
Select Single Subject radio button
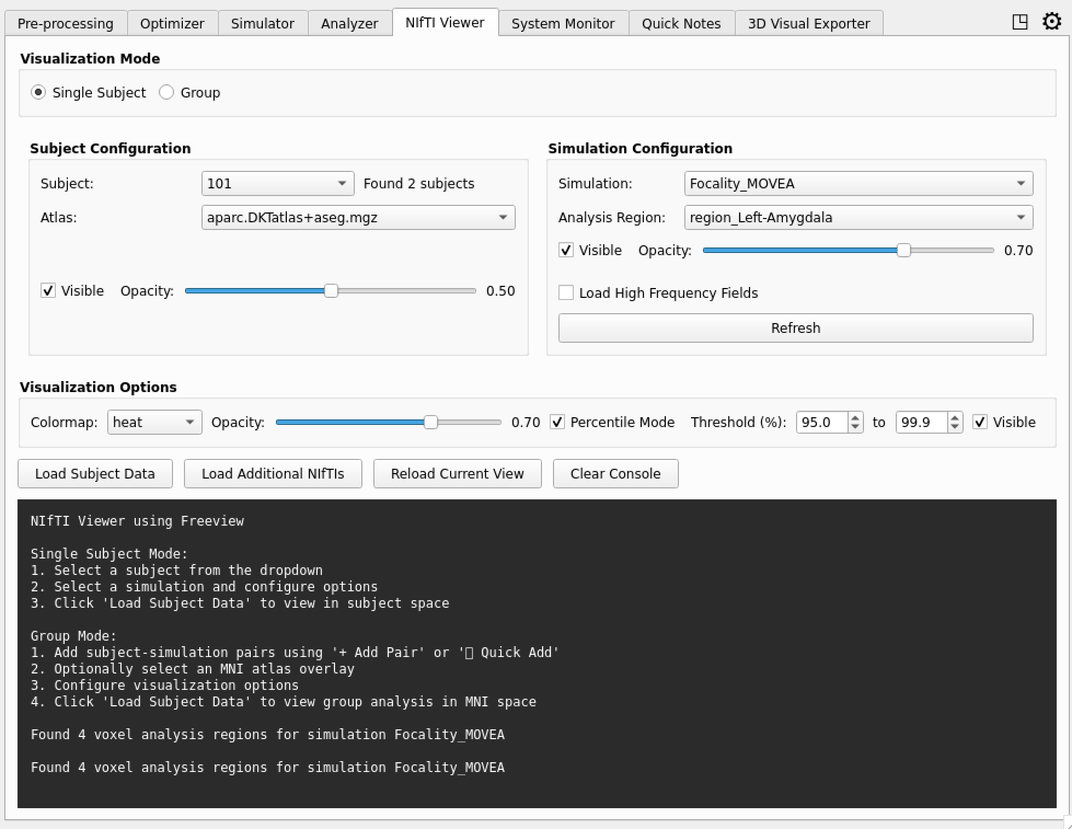click(38, 93)
